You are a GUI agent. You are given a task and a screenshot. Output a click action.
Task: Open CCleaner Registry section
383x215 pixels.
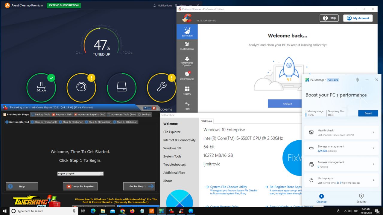tap(187, 91)
